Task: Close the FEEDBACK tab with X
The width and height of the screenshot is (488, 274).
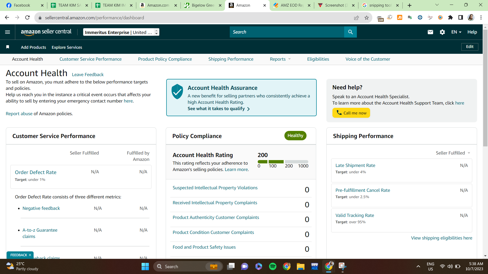Action: (30, 255)
